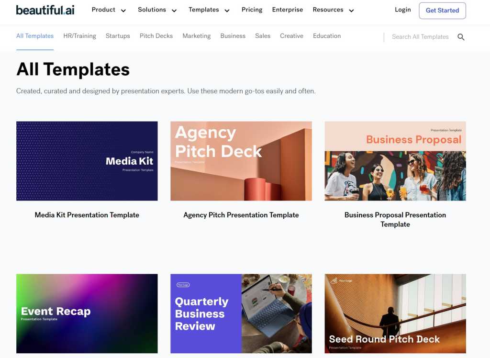Open the Agency Pitch Deck thumbnail
This screenshot has width=490, height=358.
241,161
